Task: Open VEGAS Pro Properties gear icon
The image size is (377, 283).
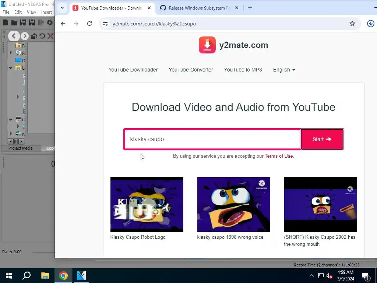Action: pyautogui.click(x=50, y=22)
